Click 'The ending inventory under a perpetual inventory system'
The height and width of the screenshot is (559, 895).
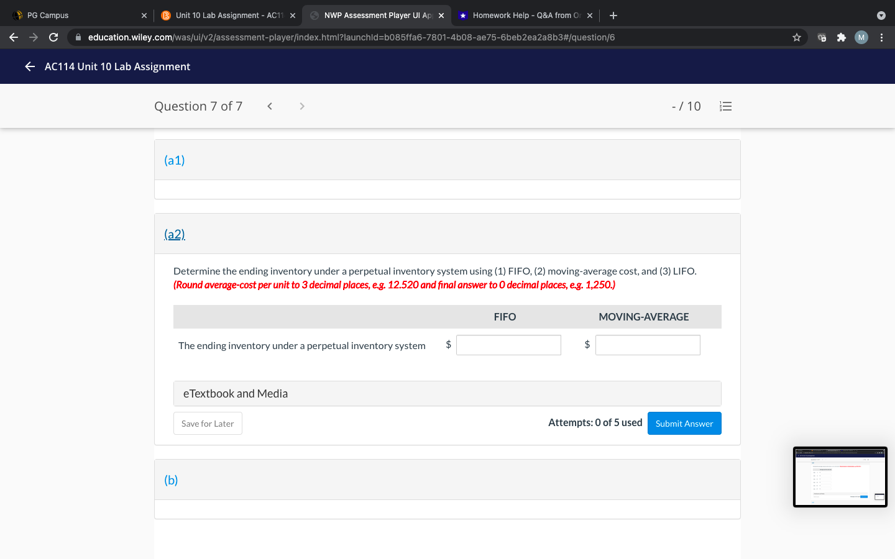[x=302, y=346]
